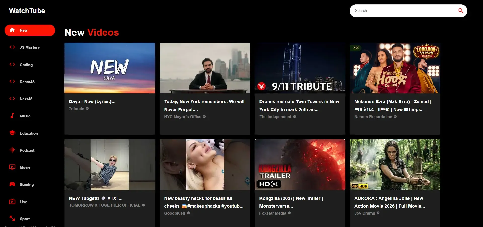483x227 pixels.
Task: Click the ReactJS code brackets icon
Action: (x=12, y=82)
